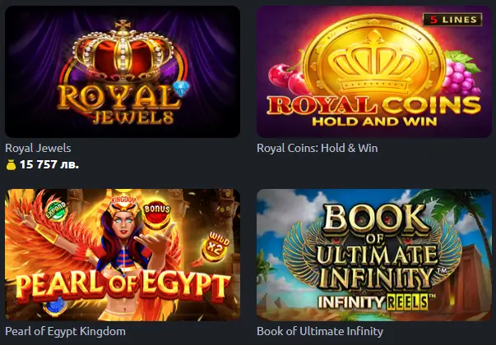Image resolution: width=496 pixels, height=345 pixels.
Task: Open the Book of Ultimate Infinity thumbnail
Action: tap(374, 255)
